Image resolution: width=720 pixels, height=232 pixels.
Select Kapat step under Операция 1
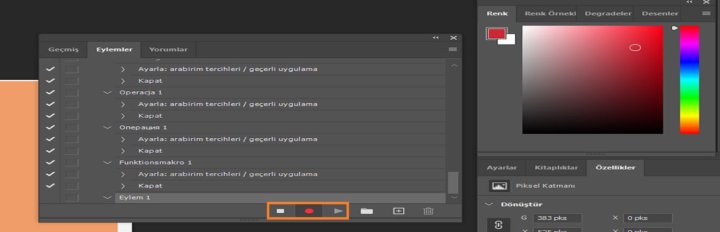[288, 151]
